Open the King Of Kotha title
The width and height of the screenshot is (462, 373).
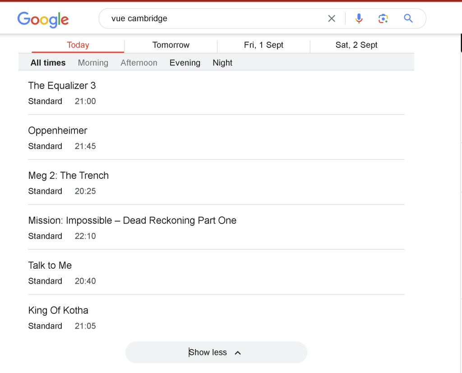[58, 311]
